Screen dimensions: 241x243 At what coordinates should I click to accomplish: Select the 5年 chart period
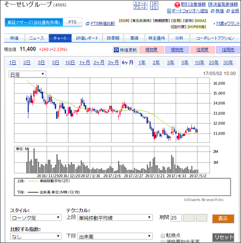coord(185,63)
